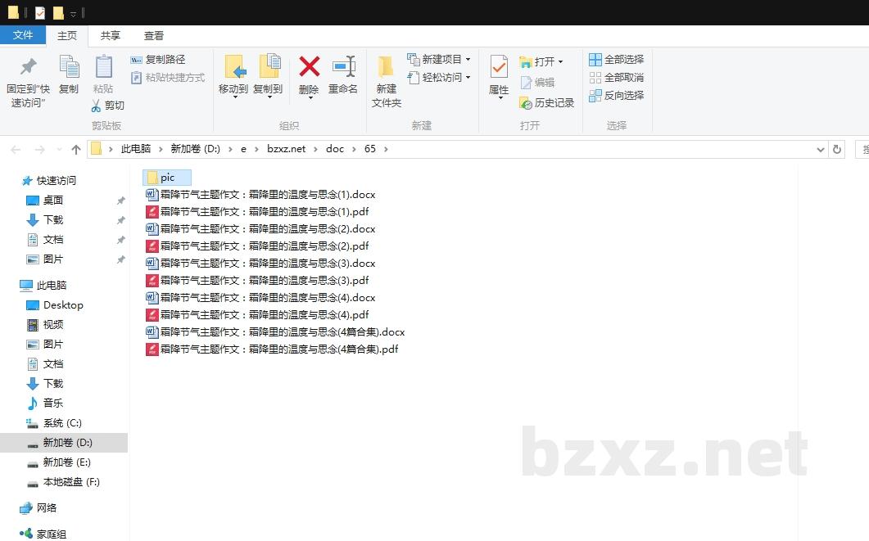Expand the Move To dropdown

click(x=234, y=97)
